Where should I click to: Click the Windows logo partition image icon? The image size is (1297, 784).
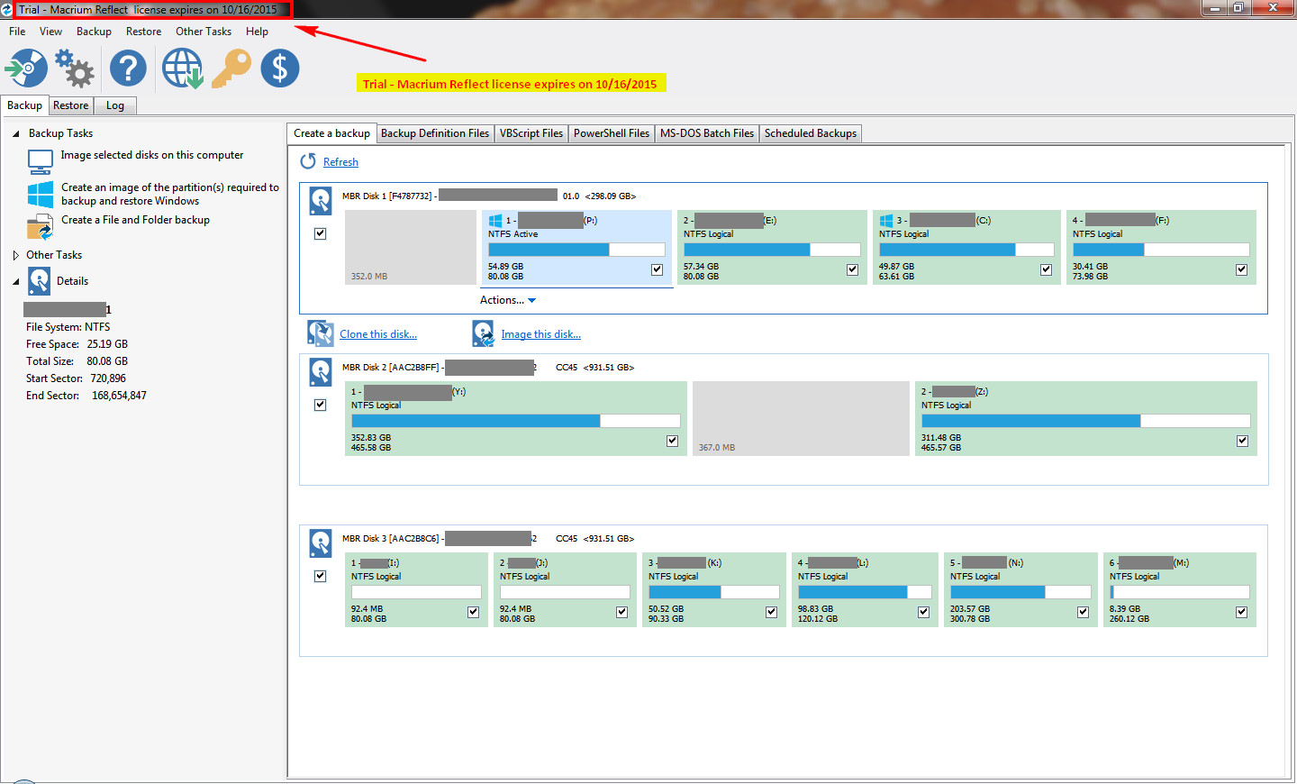click(41, 195)
